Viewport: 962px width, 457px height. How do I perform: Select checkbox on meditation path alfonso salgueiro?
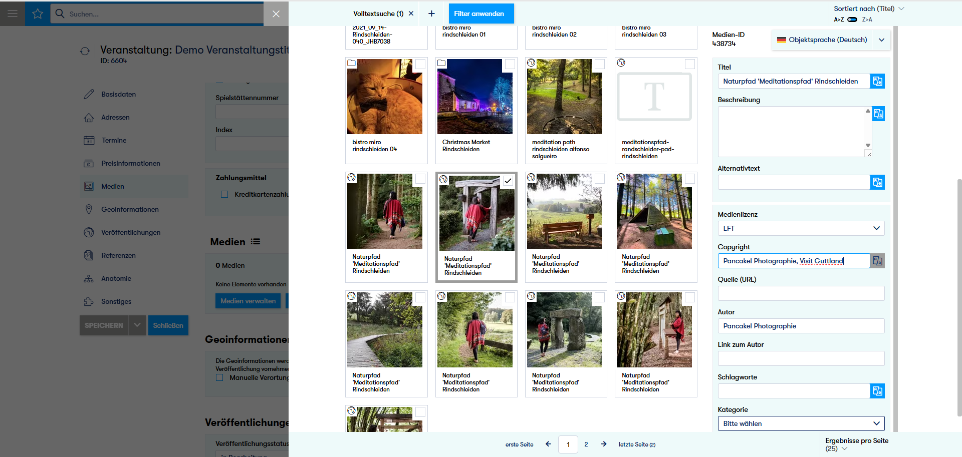click(x=600, y=64)
